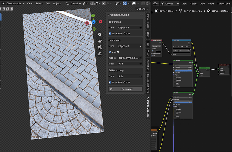The image size is (232, 152).
Task: Open snapping options dropdown
Action: (98, 3)
